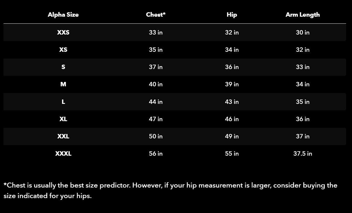This screenshot has width=352, height=213.
Task: Click the Chest* column header
Action: click(x=156, y=15)
